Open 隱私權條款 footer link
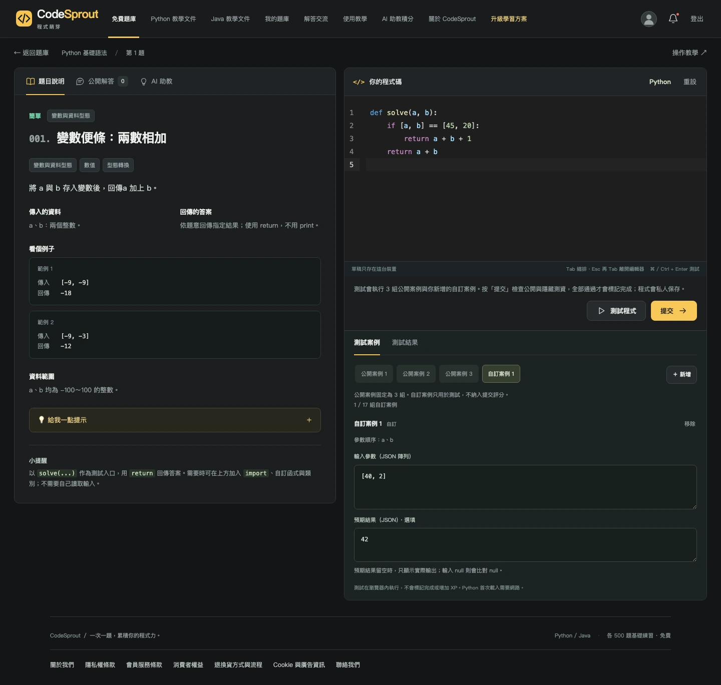This screenshot has height=685, width=721. click(x=100, y=665)
